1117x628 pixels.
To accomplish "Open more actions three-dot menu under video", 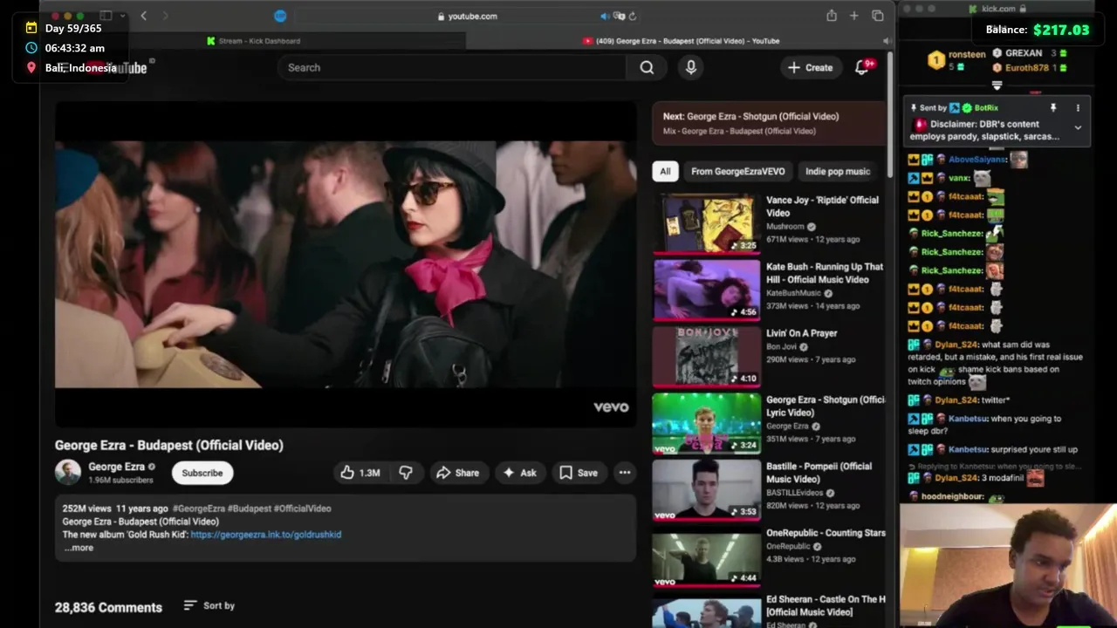I will coord(625,473).
